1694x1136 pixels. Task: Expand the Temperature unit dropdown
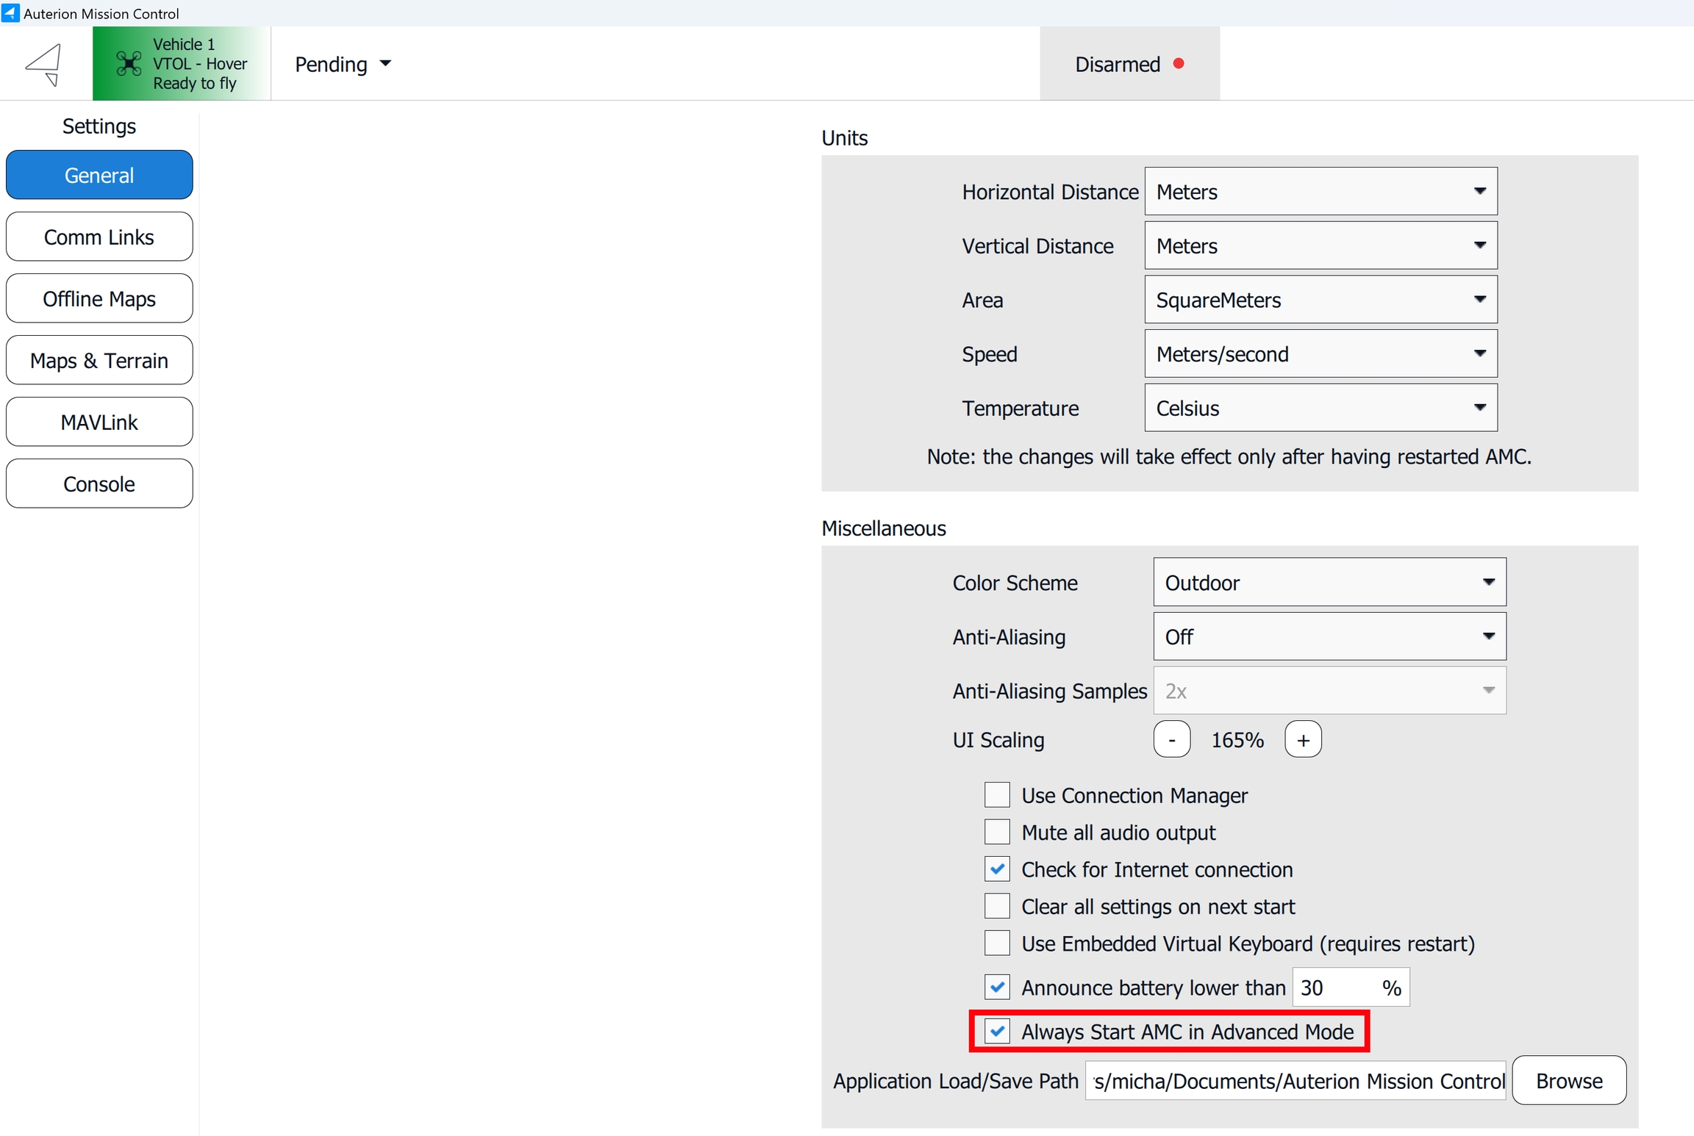tap(1320, 408)
